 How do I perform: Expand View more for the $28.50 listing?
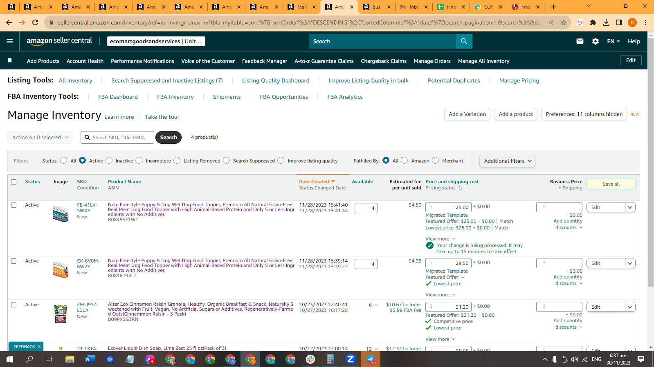click(x=440, y=295)
